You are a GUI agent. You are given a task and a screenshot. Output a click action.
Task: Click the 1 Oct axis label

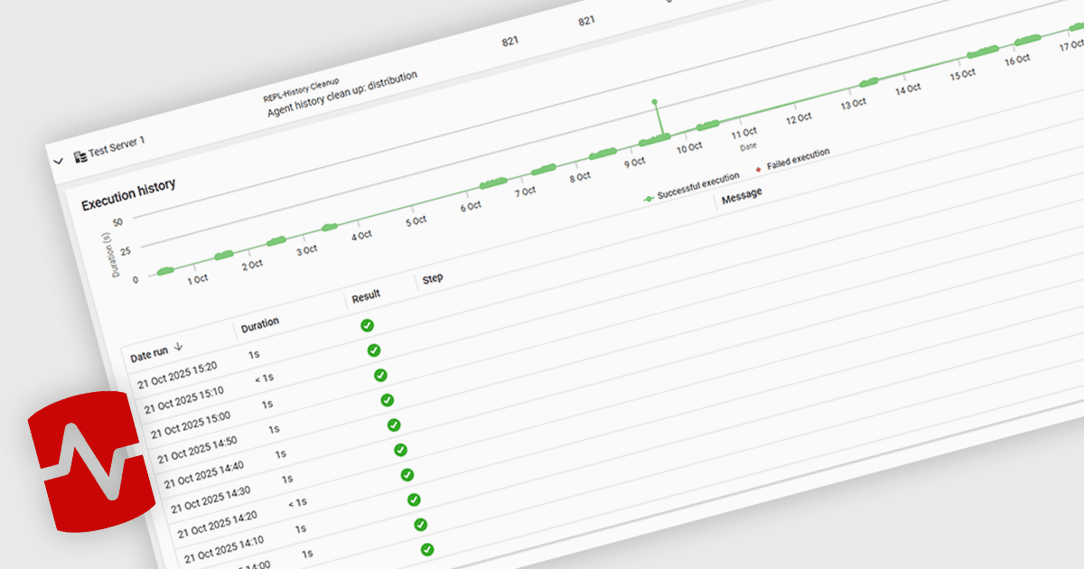(x=198, y=279)
